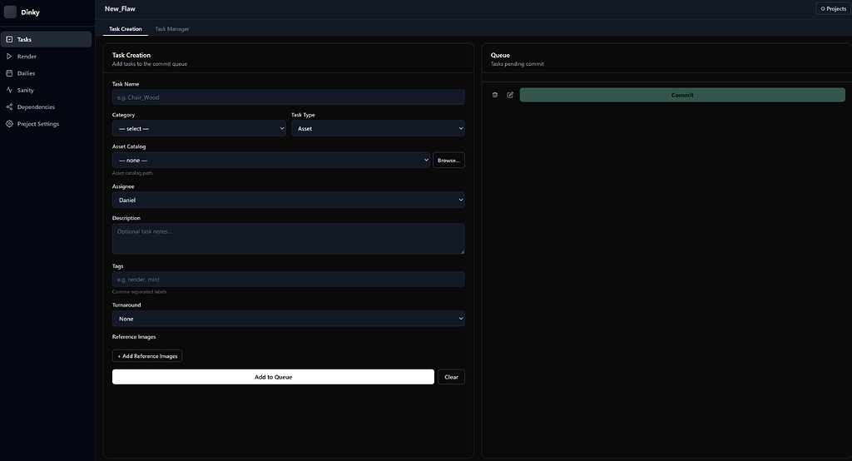Expand the Asset Catalog none dropdown
Screen dimensions: 852x461
pyautogui.click(x=271, y=160)
